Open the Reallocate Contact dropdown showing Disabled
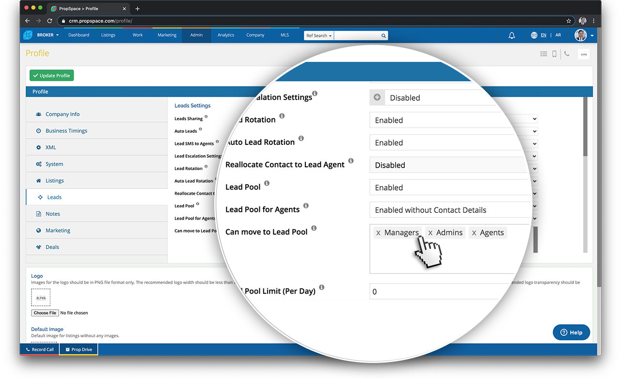Screen dimensions: 621x379 coord(449,165)
